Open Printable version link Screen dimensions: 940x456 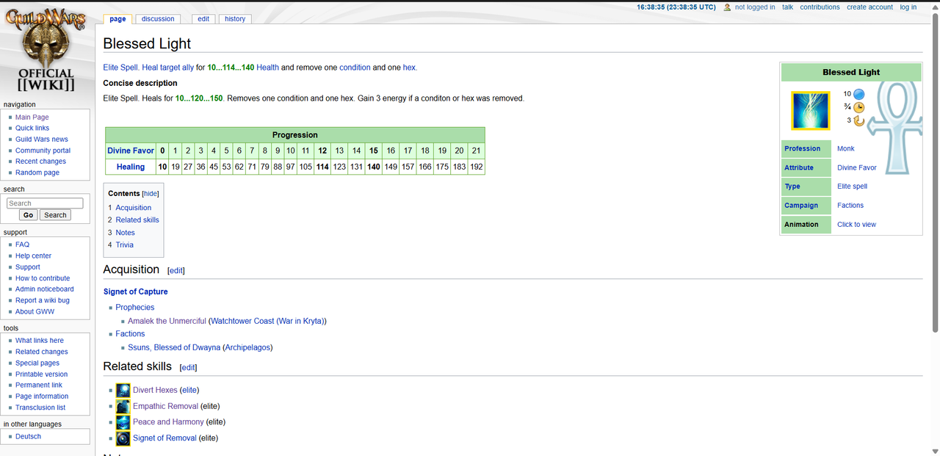tap(42, 374)
